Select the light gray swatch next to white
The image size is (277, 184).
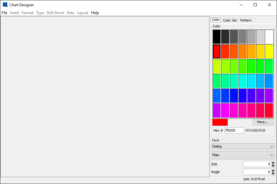coord(260,37)
